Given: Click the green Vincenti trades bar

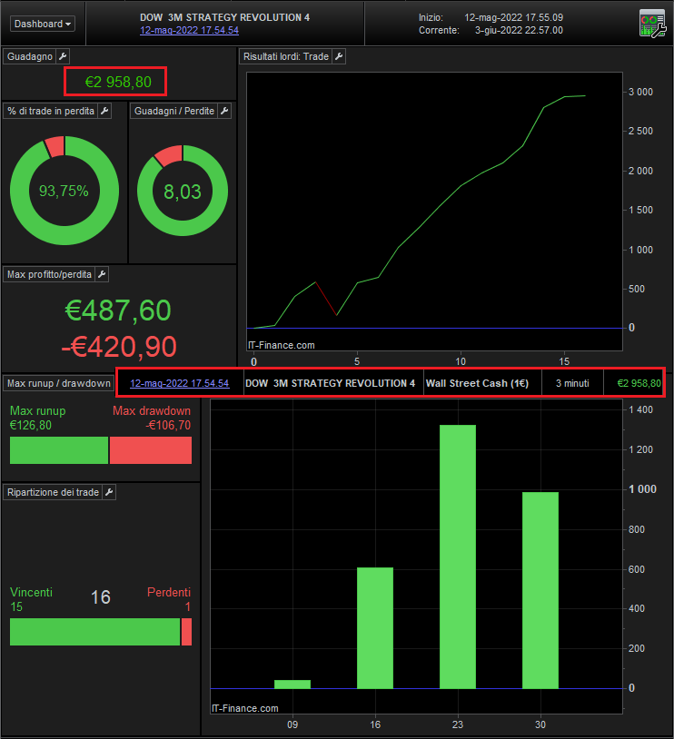Looking at the screenshot, I should tap(94, 632).
